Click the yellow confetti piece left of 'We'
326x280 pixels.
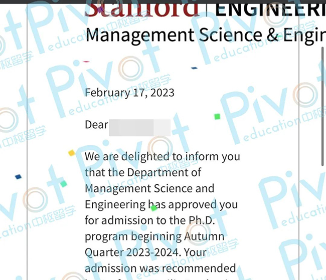pyautogui.click(x=72, y=153)
